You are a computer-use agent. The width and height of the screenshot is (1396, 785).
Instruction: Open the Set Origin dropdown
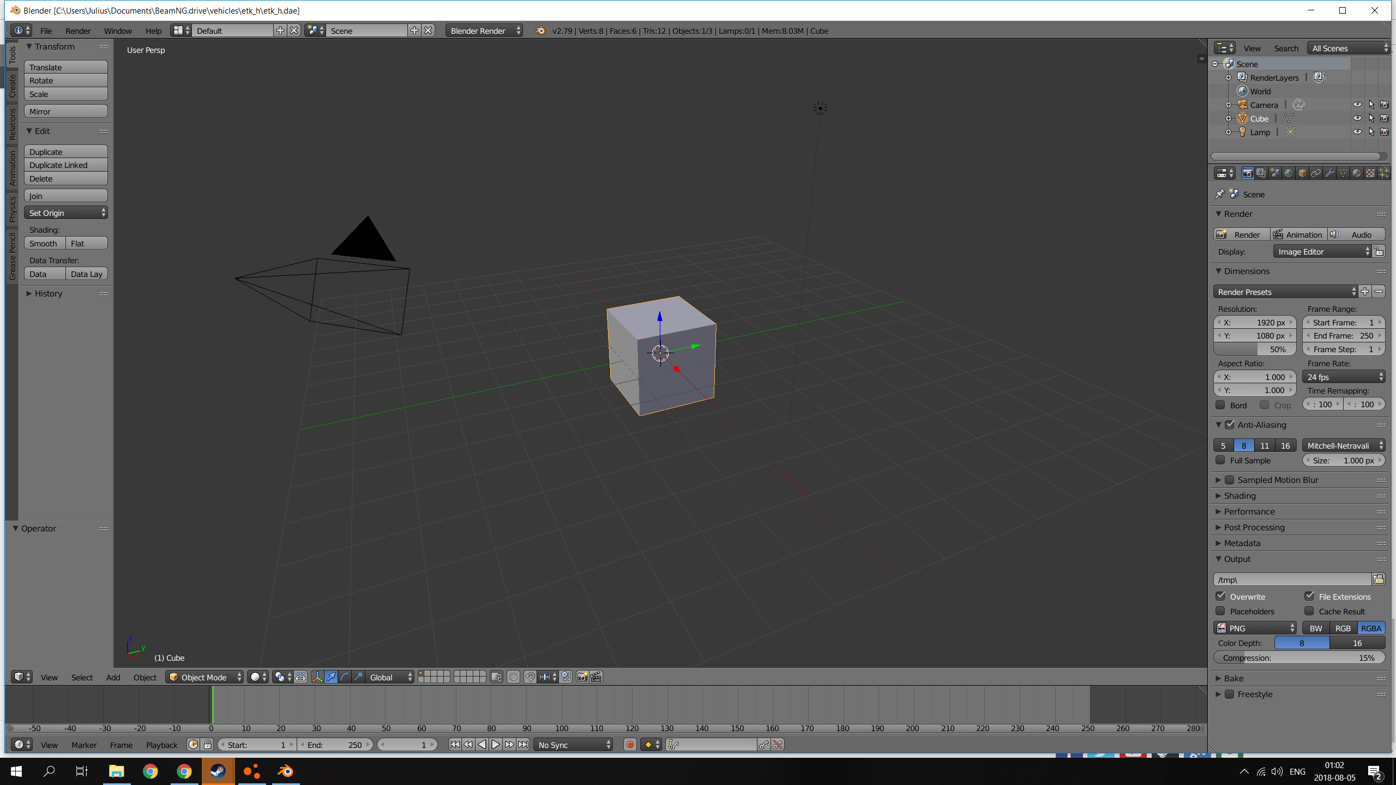[x=66, y=213]
